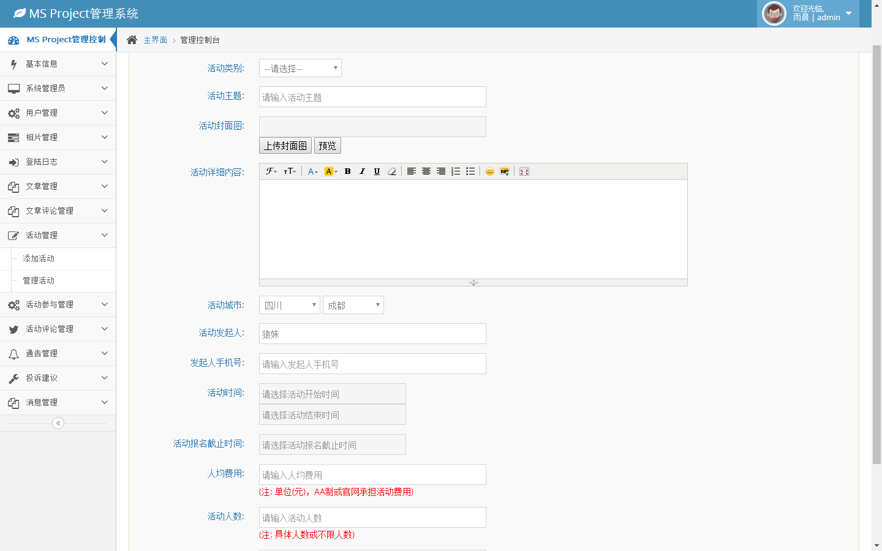Apply italic style in editor toolbar
Viewport: 882px width, 551px height.
tap(362, 171)
